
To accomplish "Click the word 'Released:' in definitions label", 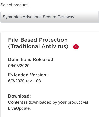I will coord(44,59).
